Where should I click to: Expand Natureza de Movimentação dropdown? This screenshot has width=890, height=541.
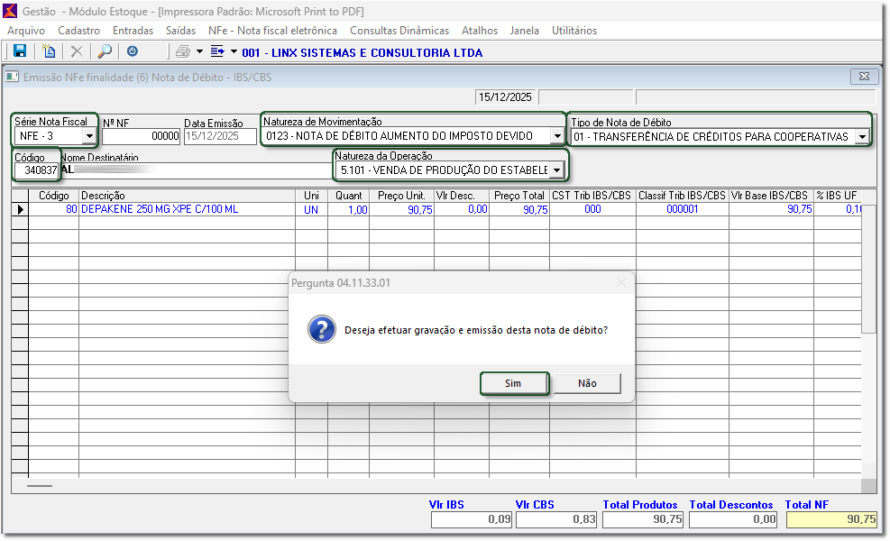pyautogui.click(x=557, y=136)
